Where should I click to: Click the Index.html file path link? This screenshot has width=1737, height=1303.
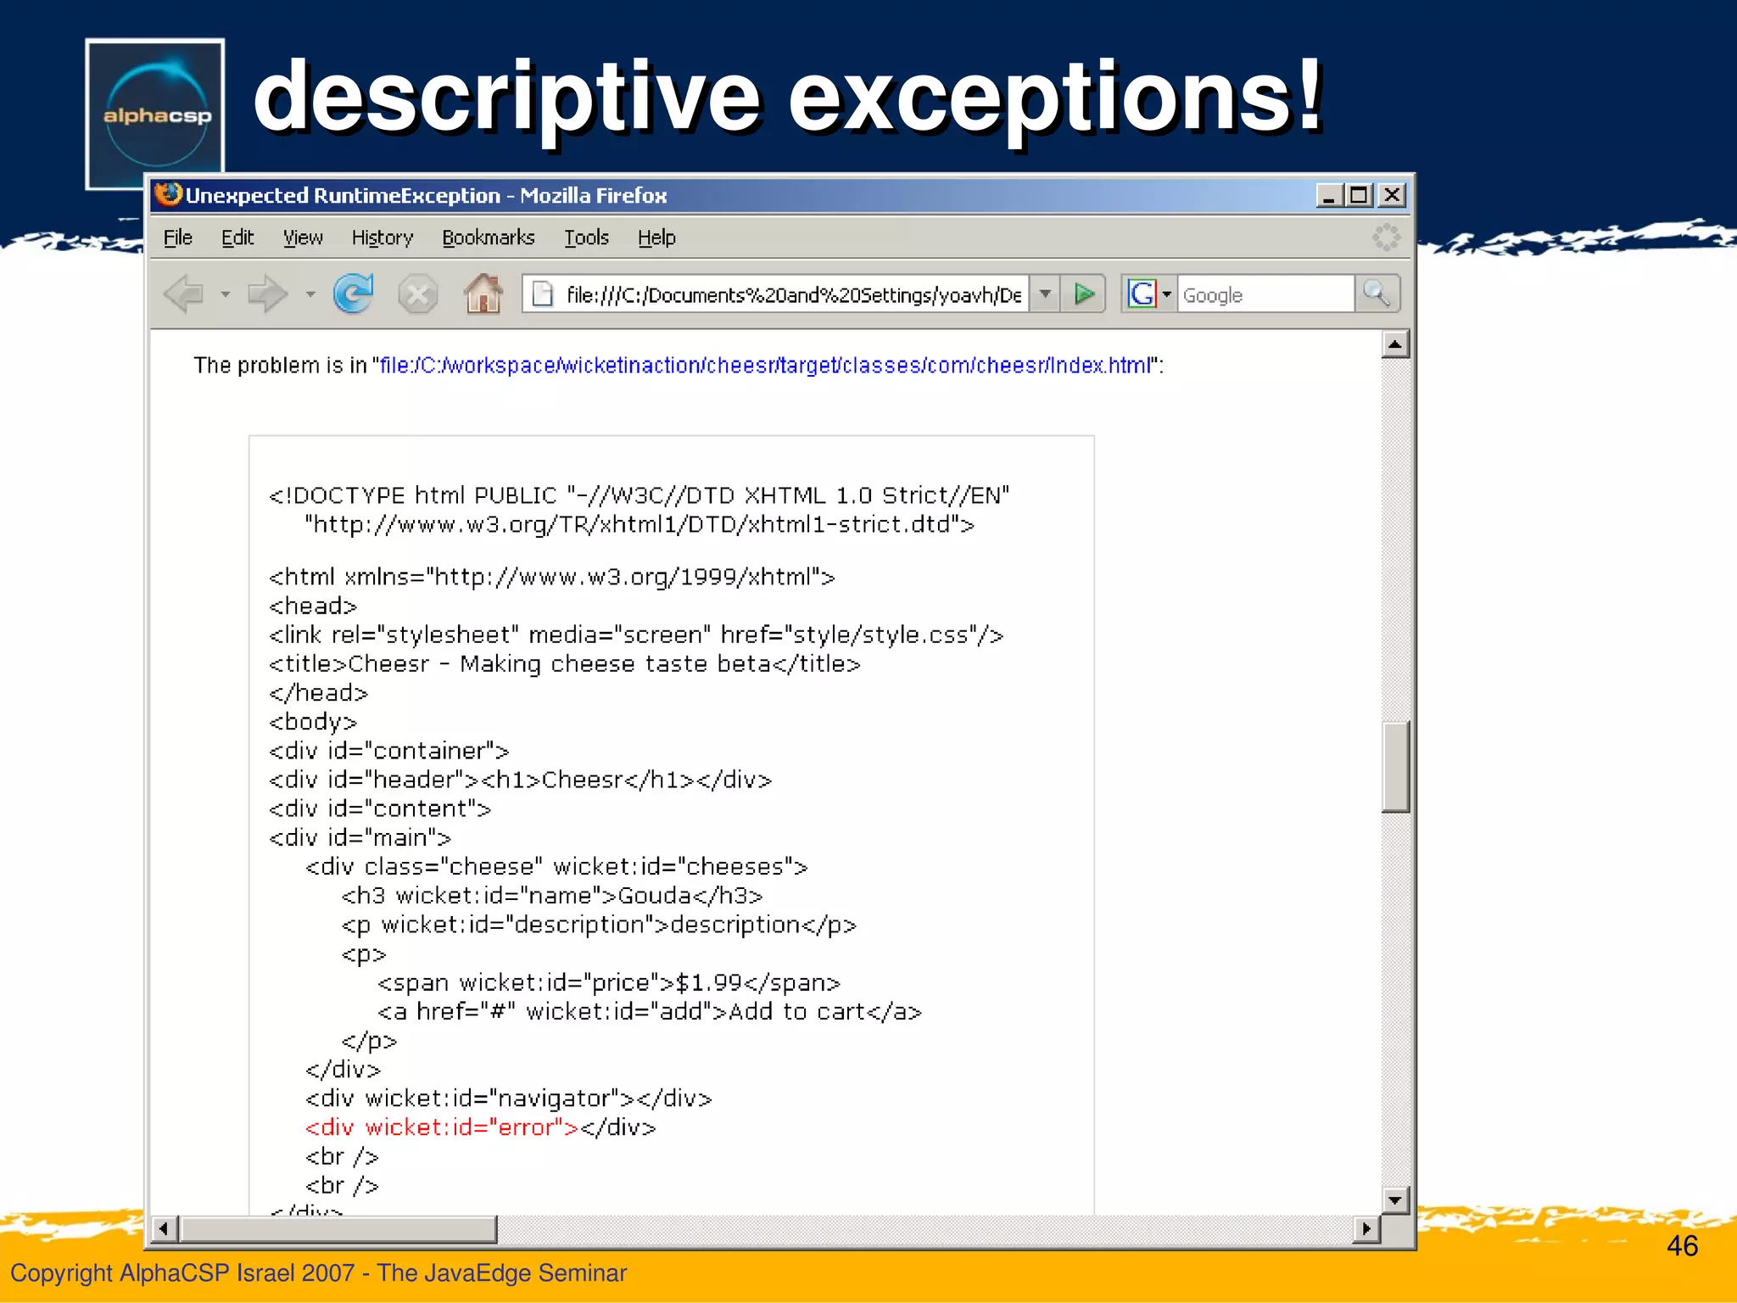765,366
